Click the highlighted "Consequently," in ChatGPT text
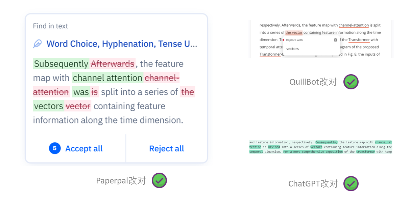The height and width of the screenshot is (203, 411). point(326,142)
